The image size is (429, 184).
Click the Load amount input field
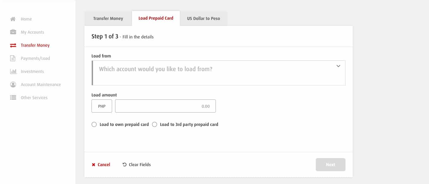click(165, 106)
